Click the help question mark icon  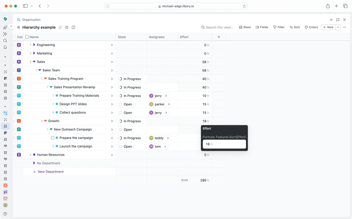point(5,214)
